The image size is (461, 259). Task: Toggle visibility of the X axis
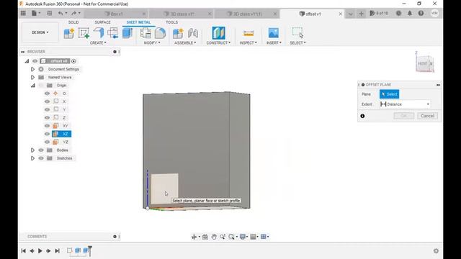tap(47, 101)
